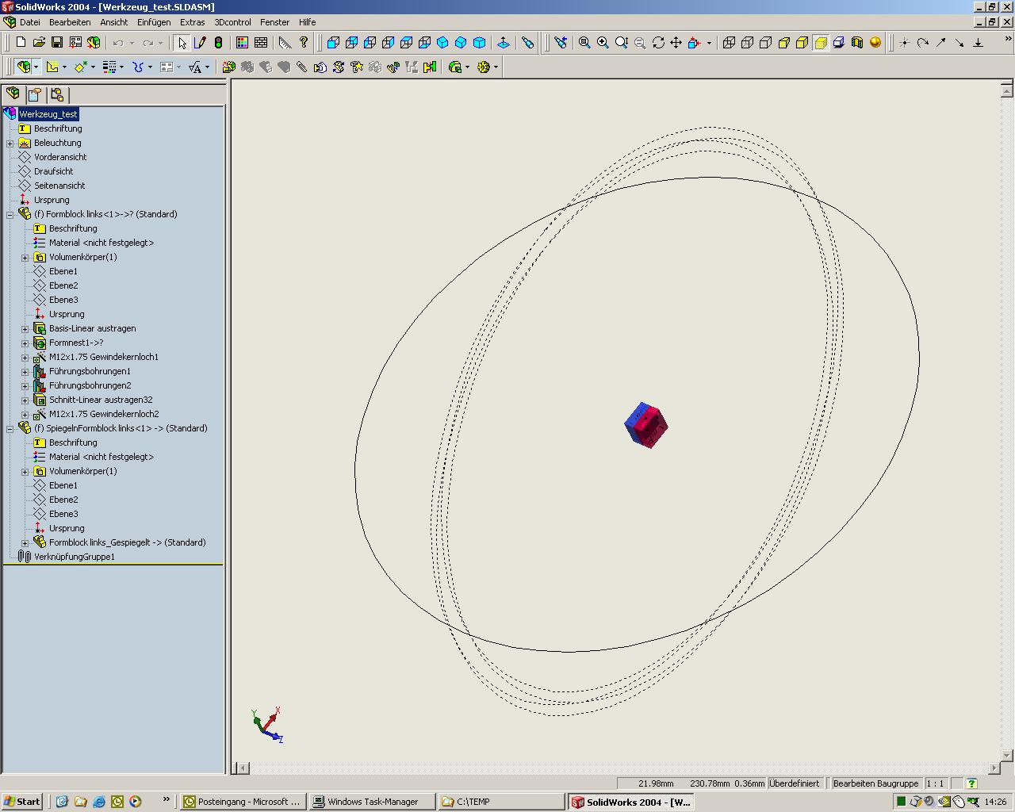Image resolution: width=1015 pixels, height=812 pixels.
Task: Activate the Rotate View tool
Action: tap(658, 43)
